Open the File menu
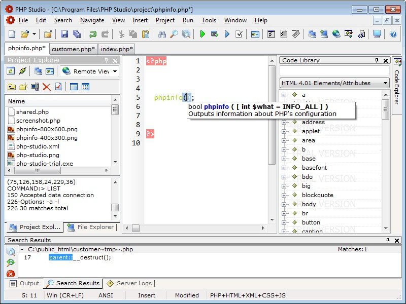The height and width of the screenshot is (304, 406). coord(23,20)
